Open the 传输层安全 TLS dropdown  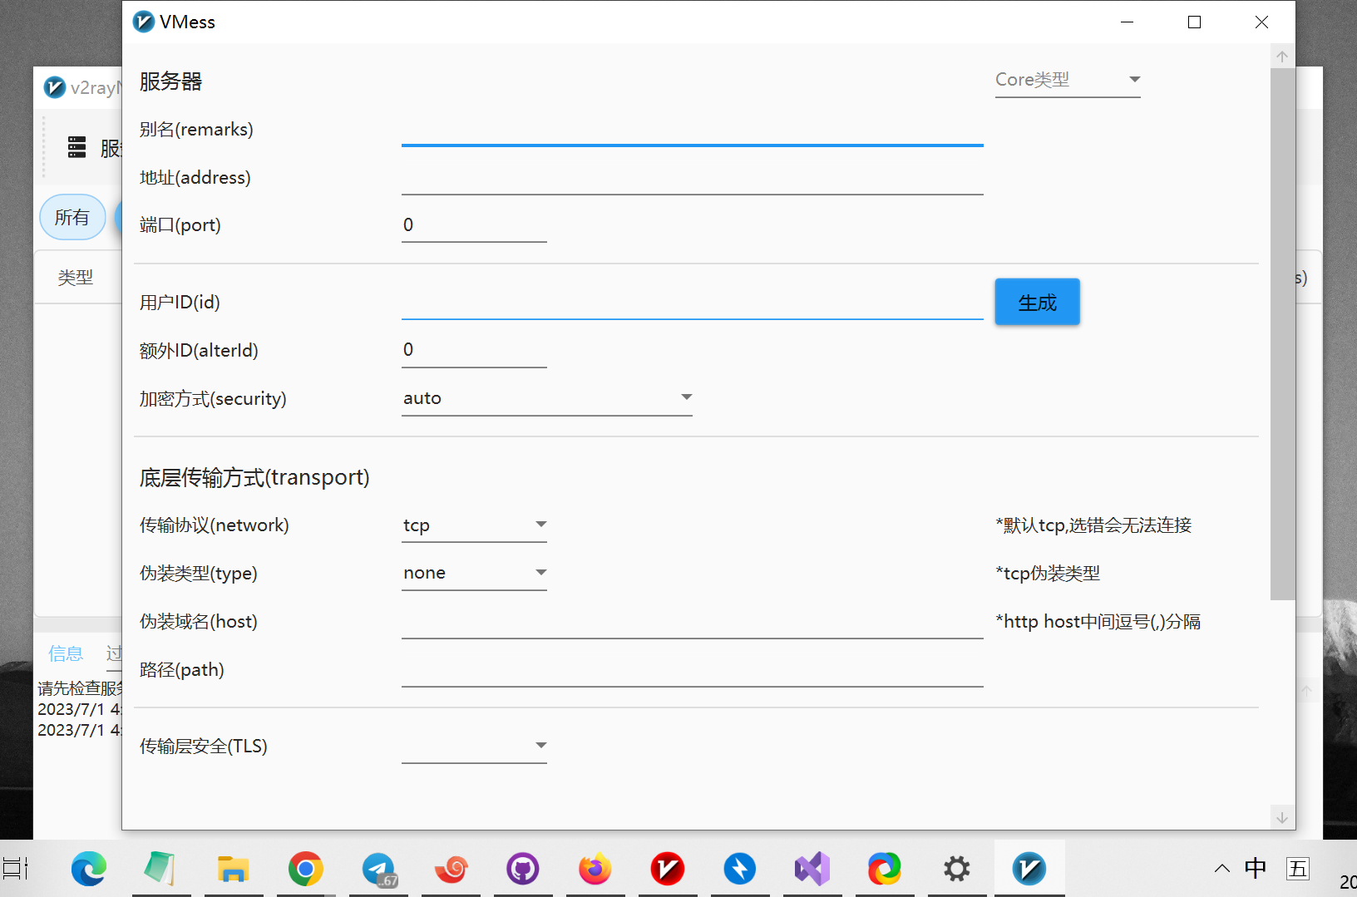(474, 746)
